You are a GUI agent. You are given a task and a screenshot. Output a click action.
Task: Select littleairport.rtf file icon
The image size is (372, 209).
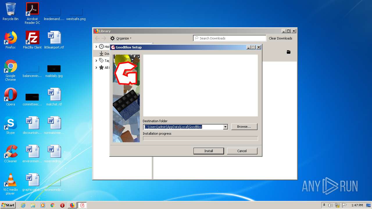pos(54,40)
